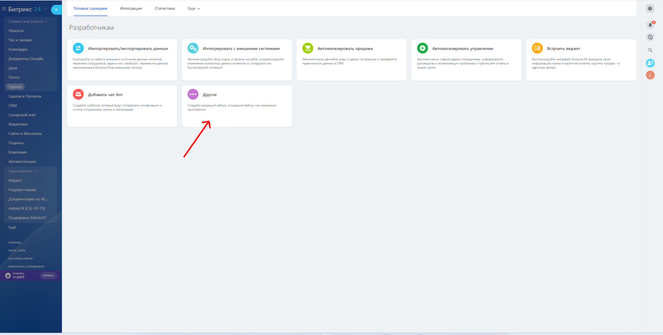This screenshot has width=663, height=335.
Task: Open CRM in the left sidebar
Action: [12, 106]
